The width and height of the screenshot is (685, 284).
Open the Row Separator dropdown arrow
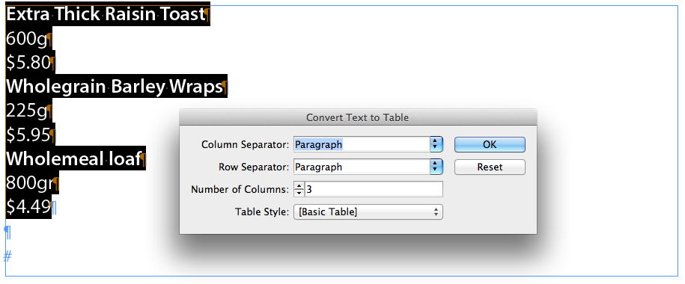[436, 167]
